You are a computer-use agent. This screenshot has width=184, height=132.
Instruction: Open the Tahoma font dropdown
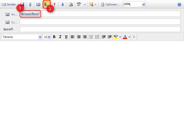click(x=40, y=37)
